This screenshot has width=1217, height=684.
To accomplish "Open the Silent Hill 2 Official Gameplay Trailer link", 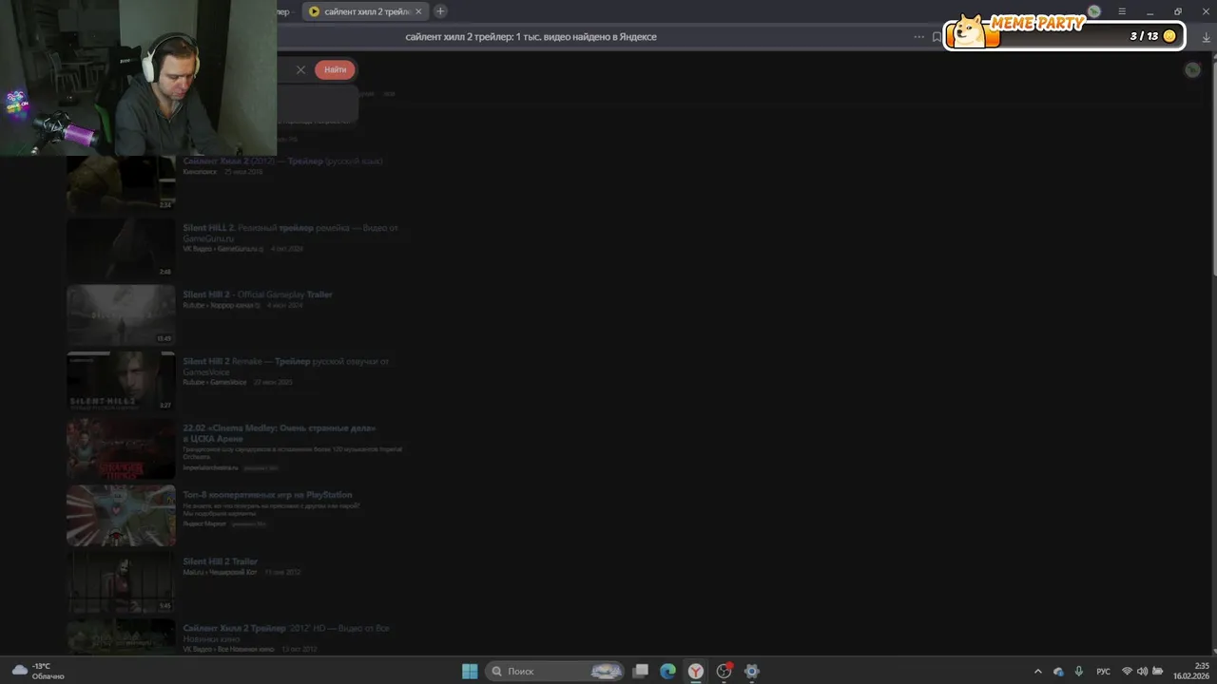I will click(x=258, y=294).
